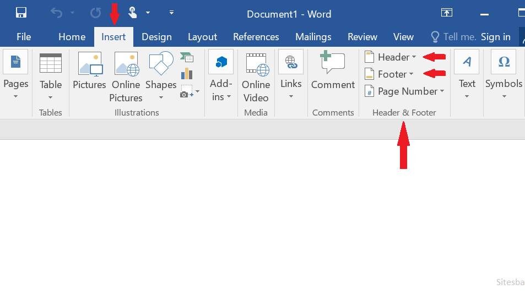Insert a SmartArt graphic
The image size is (525, 295).
click(x=187, y=58)
